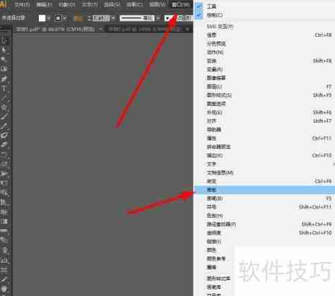The height and width of the screenshot is (296, 335).
Task: Open the 文字(T) Type menu
Action: (90, 5)
